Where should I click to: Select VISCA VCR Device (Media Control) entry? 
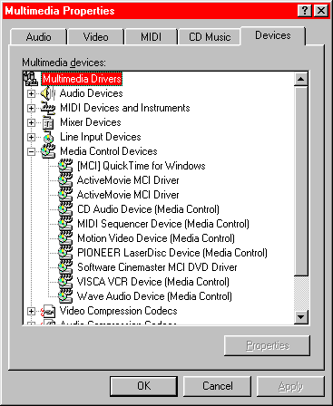(x=153, y=282)
